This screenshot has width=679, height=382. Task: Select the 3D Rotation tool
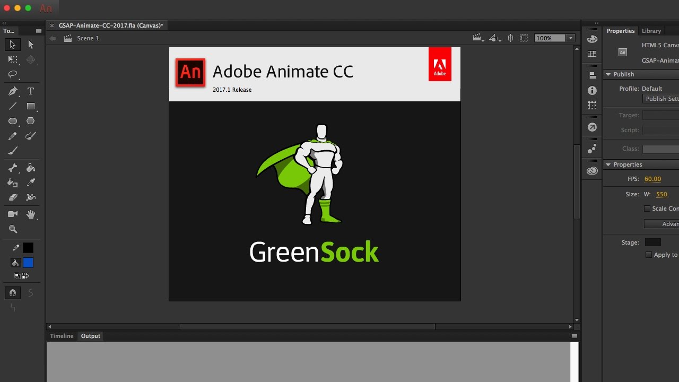(x=31, y=60)
